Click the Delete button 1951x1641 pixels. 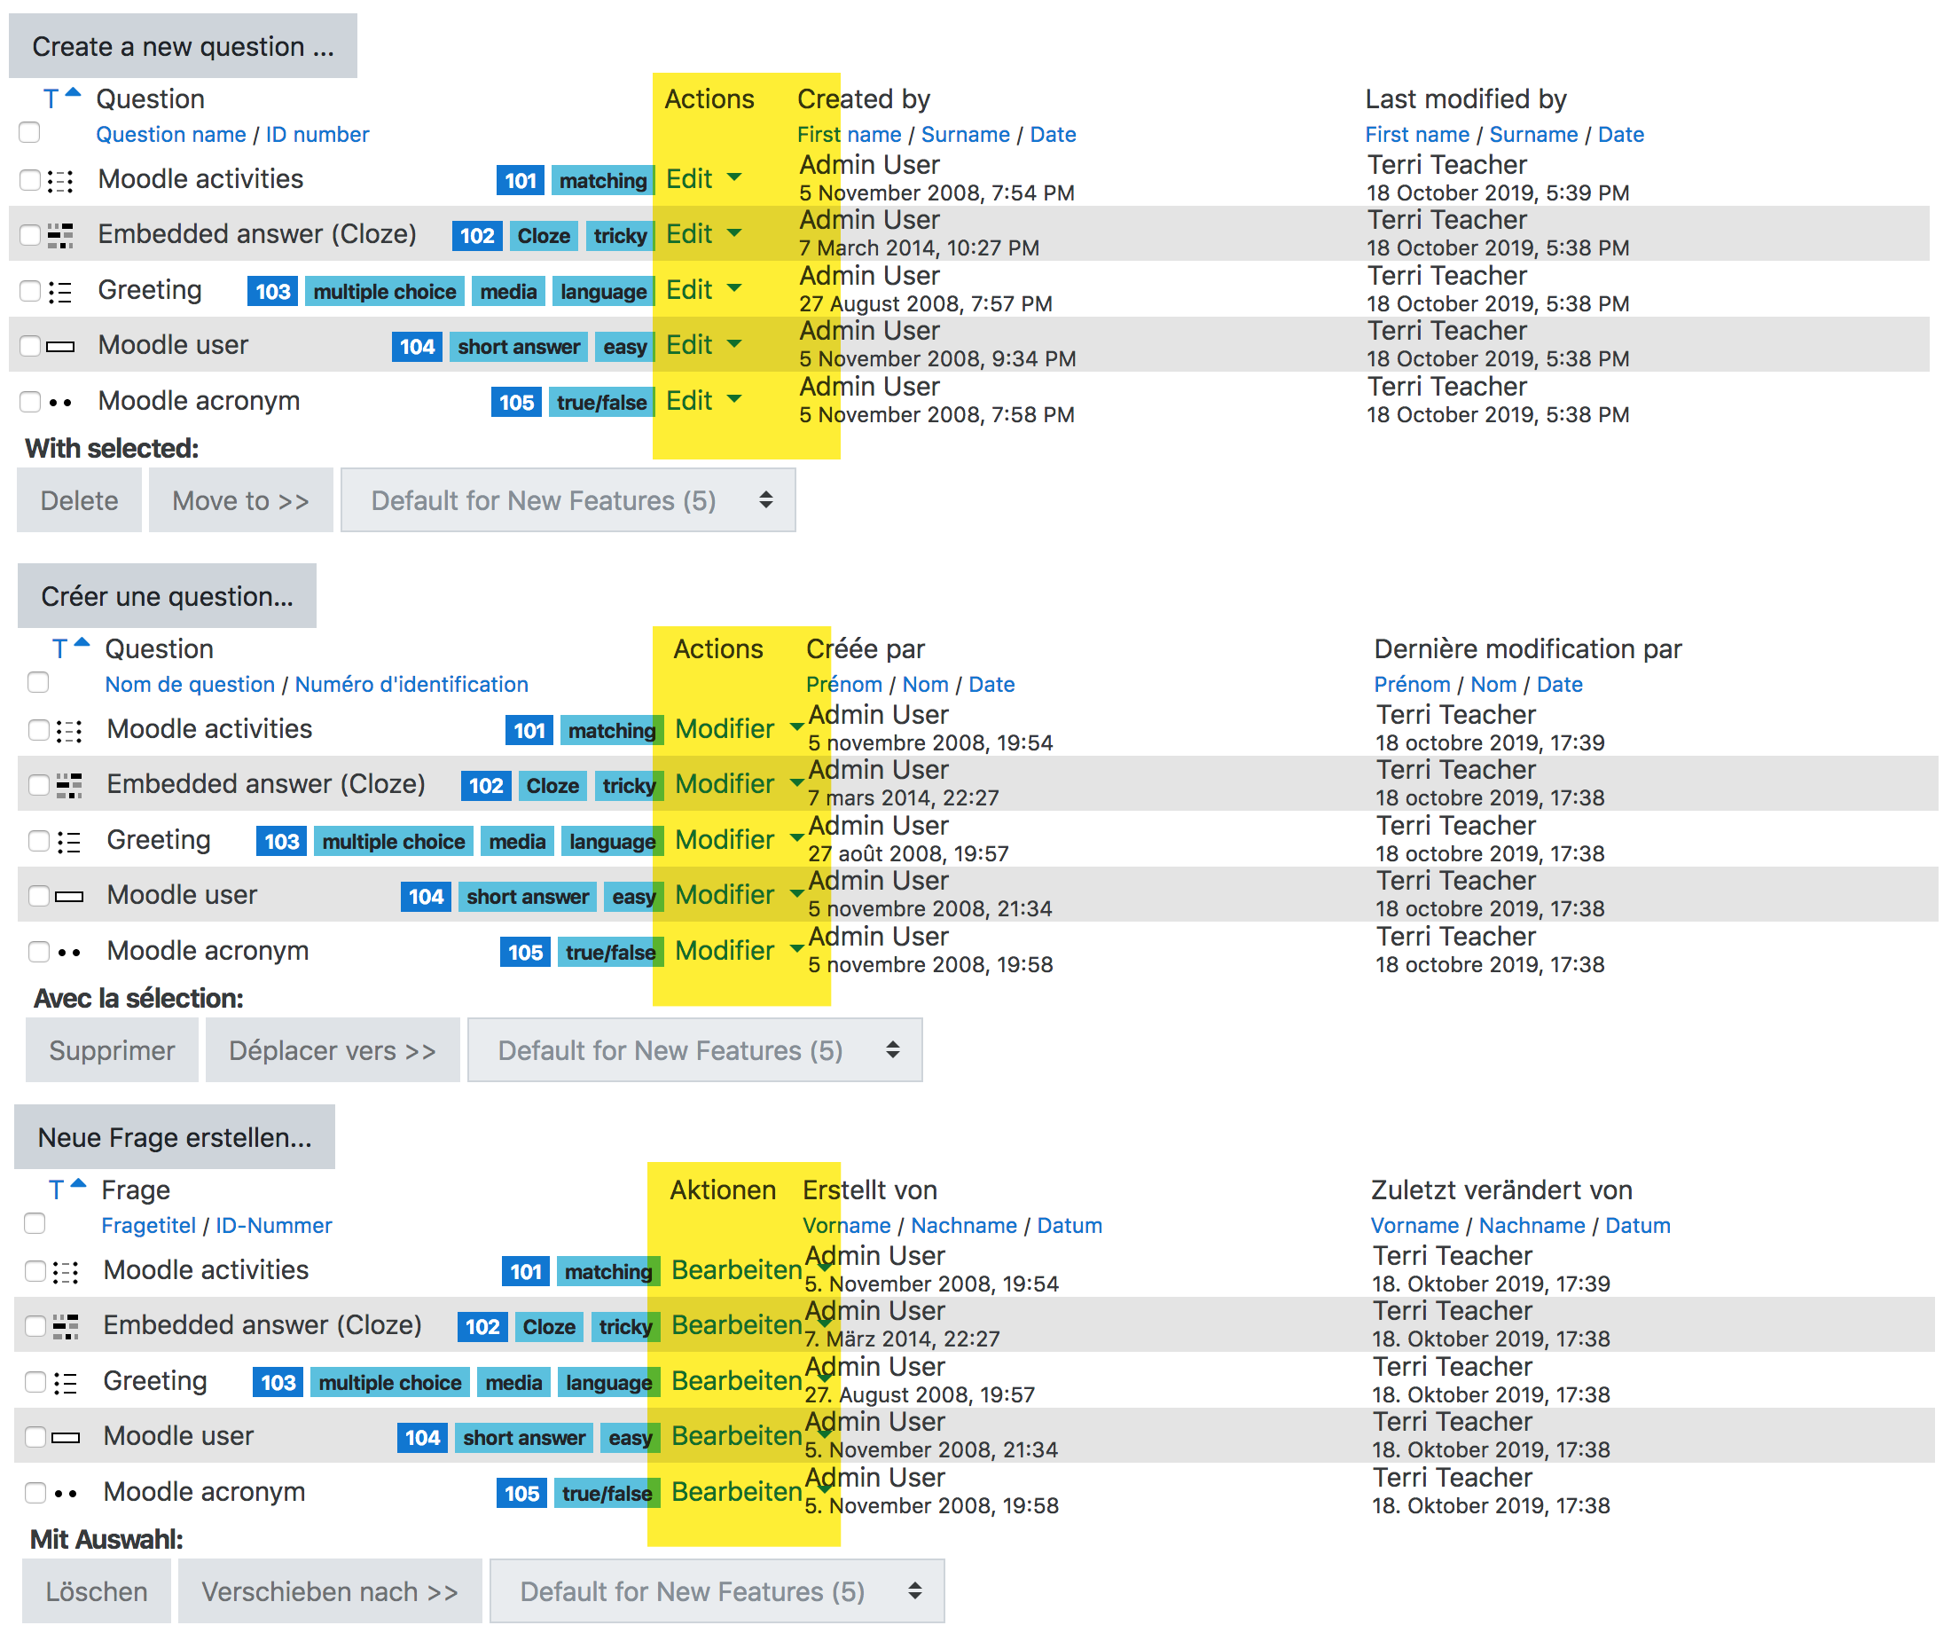point(79,500)
